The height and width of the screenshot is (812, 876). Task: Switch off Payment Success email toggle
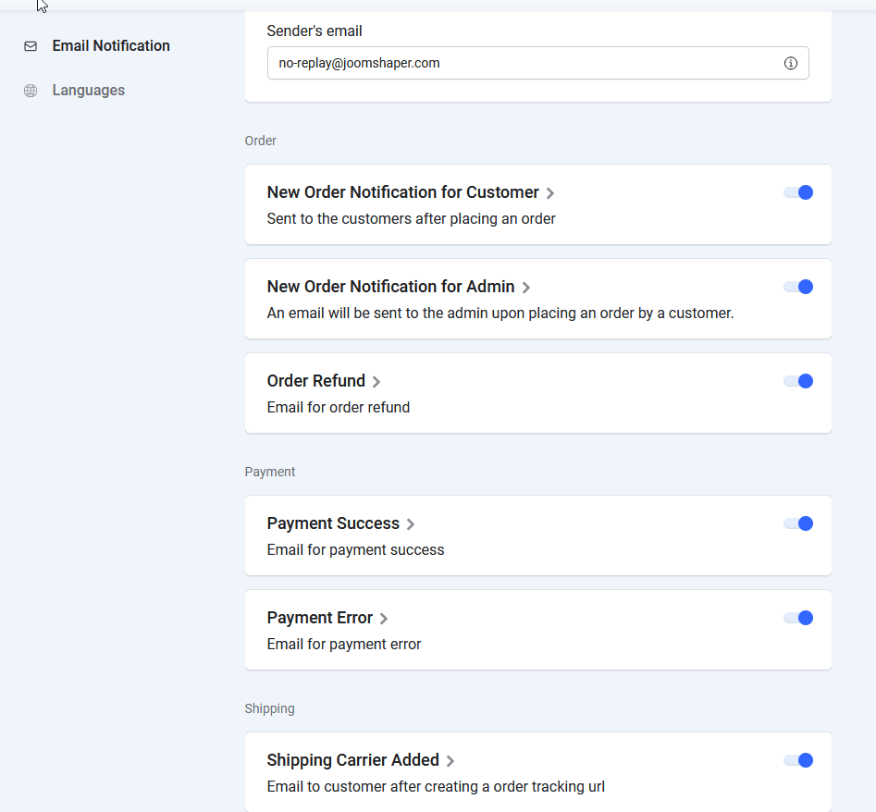797,523
